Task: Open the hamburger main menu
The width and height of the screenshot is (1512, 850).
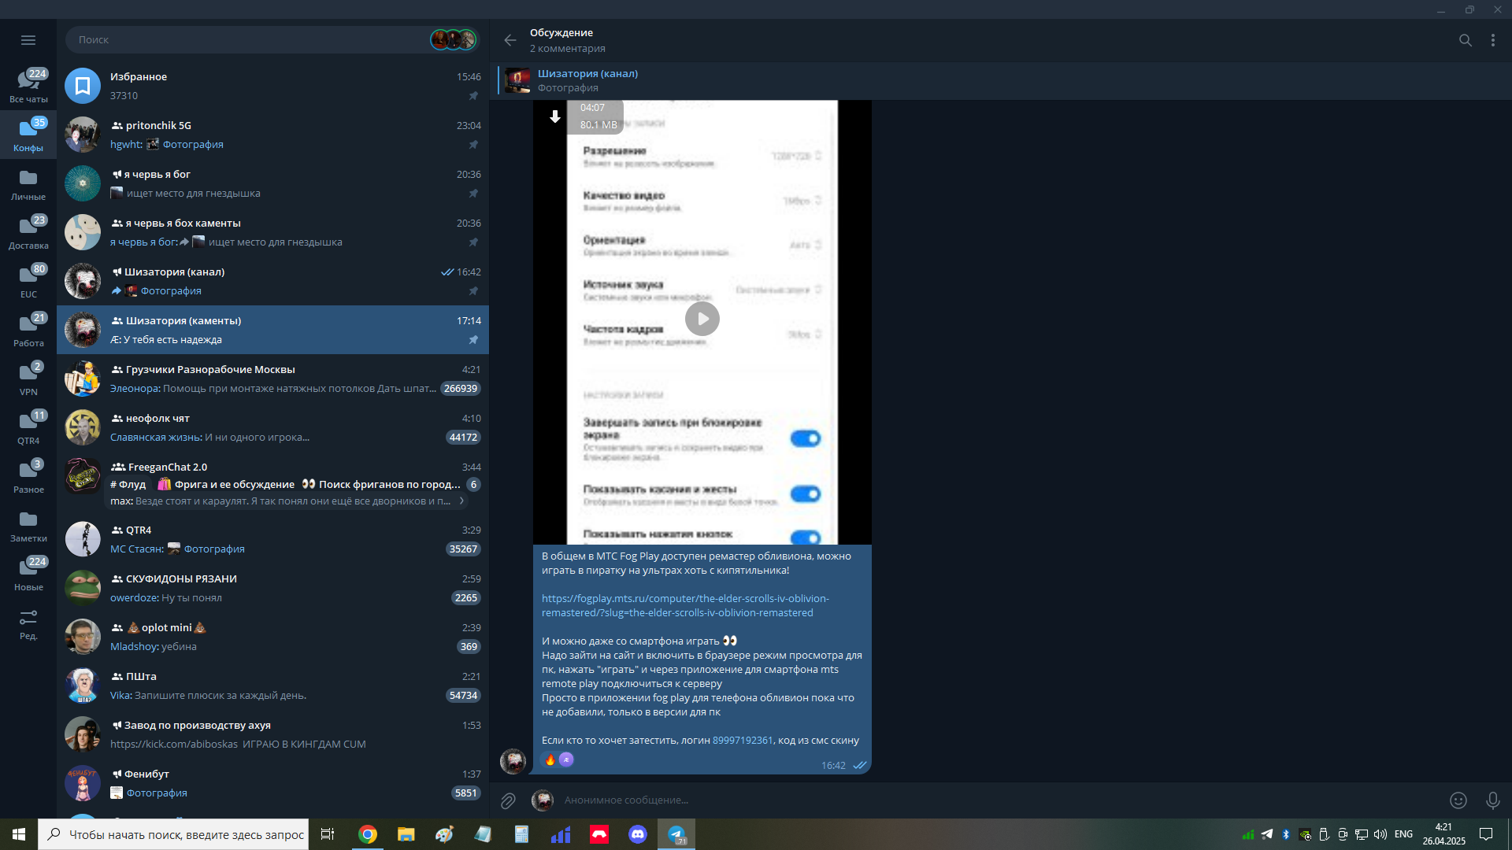Action: (28, 40)
